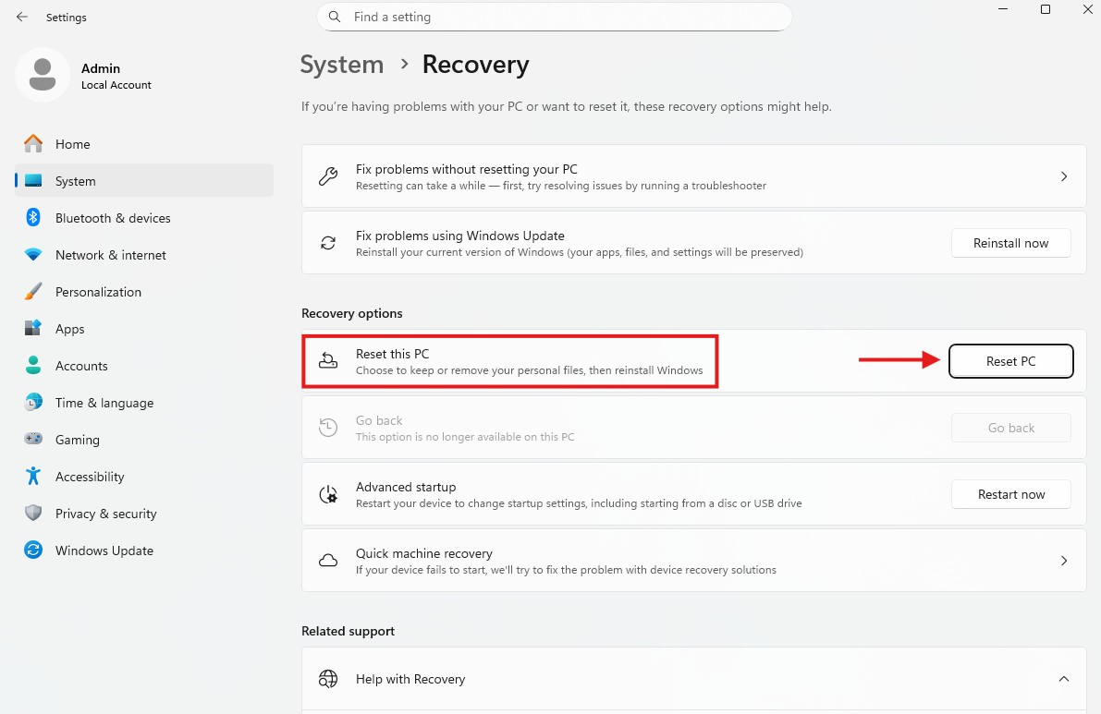Click the Network & internet Wi-Fi icon

coord(33,255)
